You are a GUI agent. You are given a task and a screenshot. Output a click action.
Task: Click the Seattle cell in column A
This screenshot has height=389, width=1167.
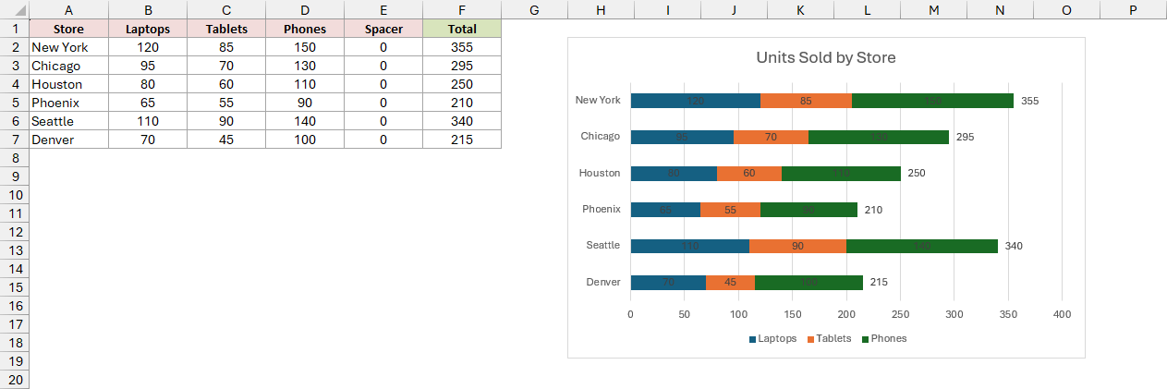coord(68,121)
